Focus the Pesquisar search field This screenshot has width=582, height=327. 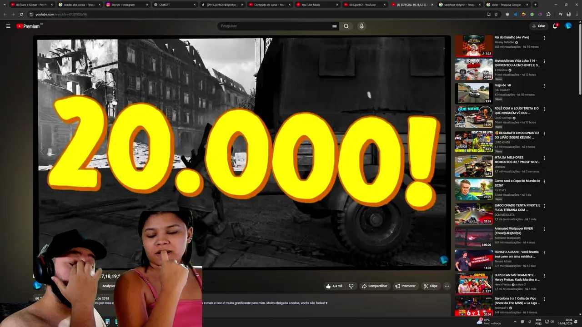275,26
